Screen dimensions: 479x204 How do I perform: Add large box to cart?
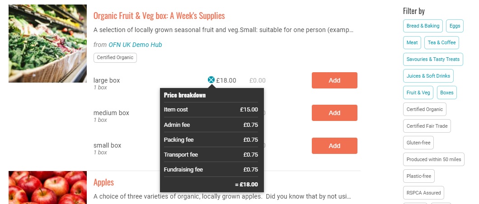(334, 80)
